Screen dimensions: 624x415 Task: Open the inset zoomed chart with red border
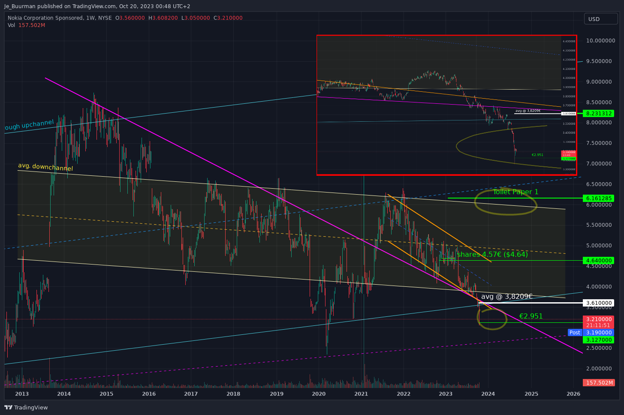pyautogui.click(x=446, y=105)
